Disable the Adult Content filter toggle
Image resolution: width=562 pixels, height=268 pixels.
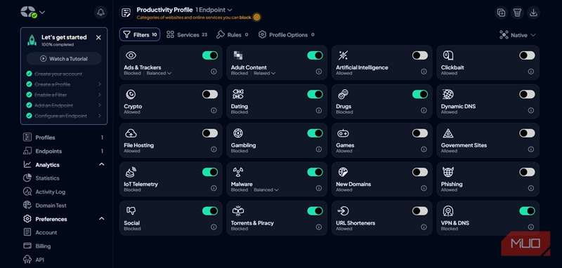(x=315, y=55)
